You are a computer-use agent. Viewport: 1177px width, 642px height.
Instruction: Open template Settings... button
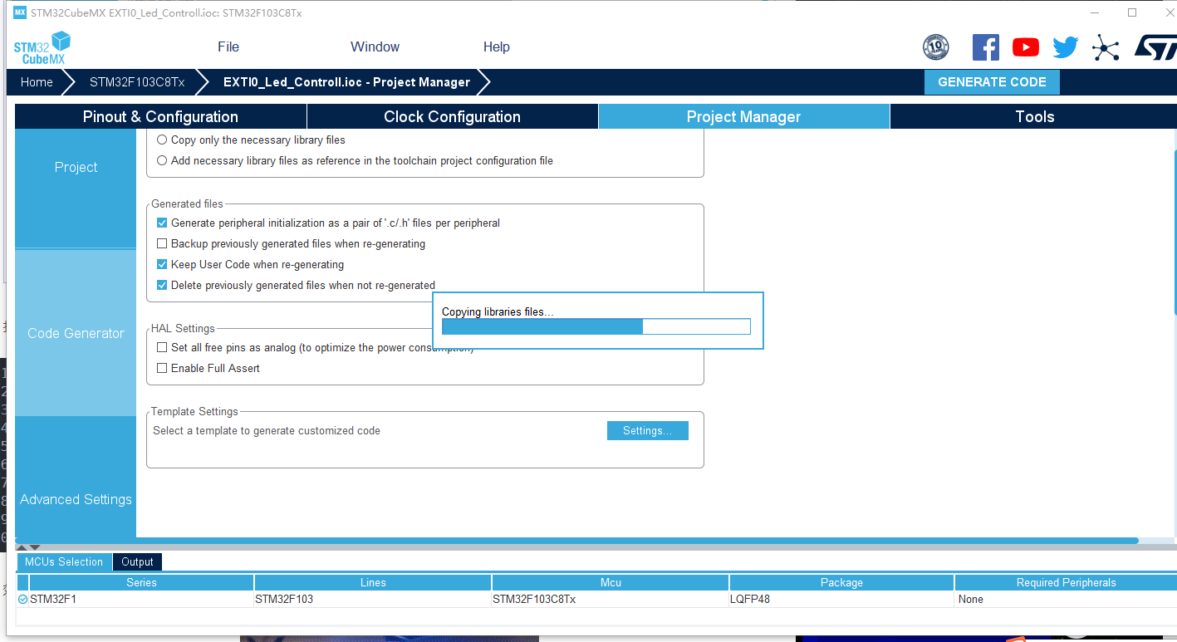pyautogui.click(x=648, y=430)
